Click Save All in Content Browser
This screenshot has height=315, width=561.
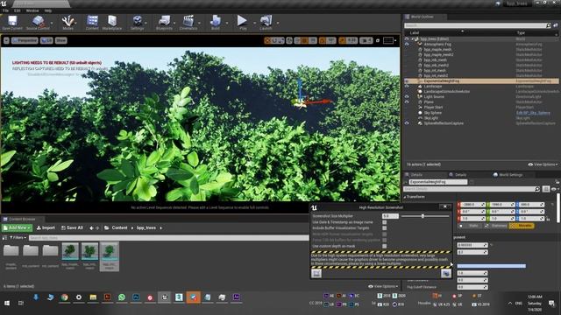click(x=72, y=227)
